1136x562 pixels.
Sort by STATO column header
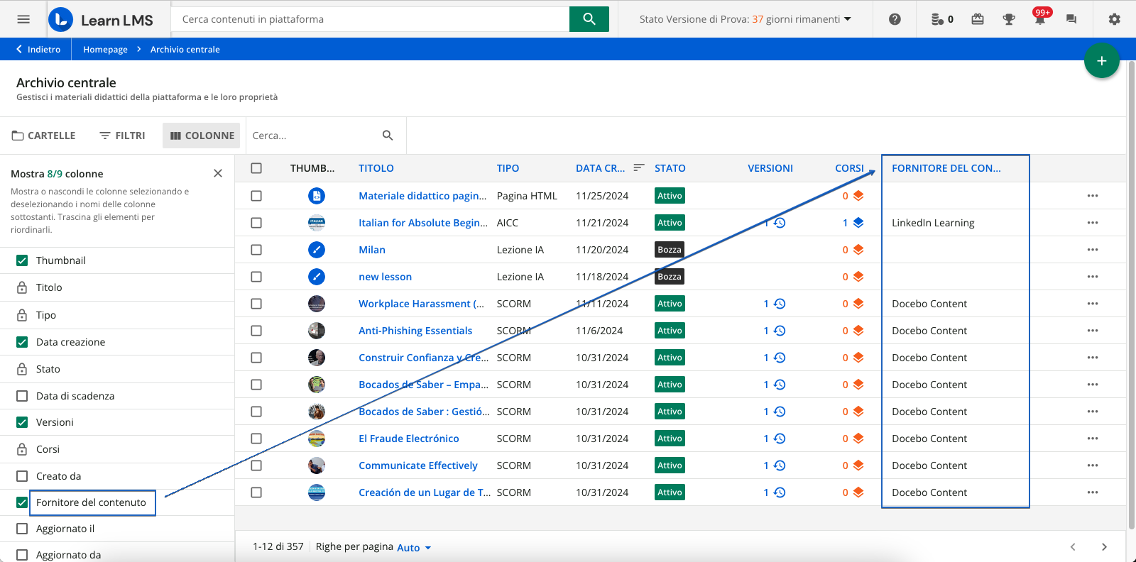(x=670, y=168)
